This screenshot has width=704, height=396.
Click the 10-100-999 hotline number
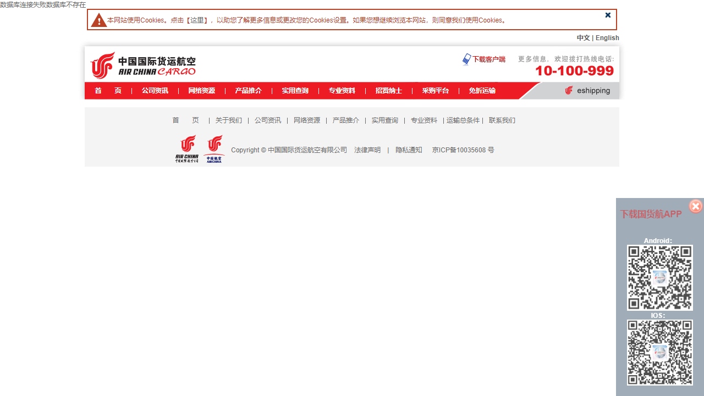574,71
